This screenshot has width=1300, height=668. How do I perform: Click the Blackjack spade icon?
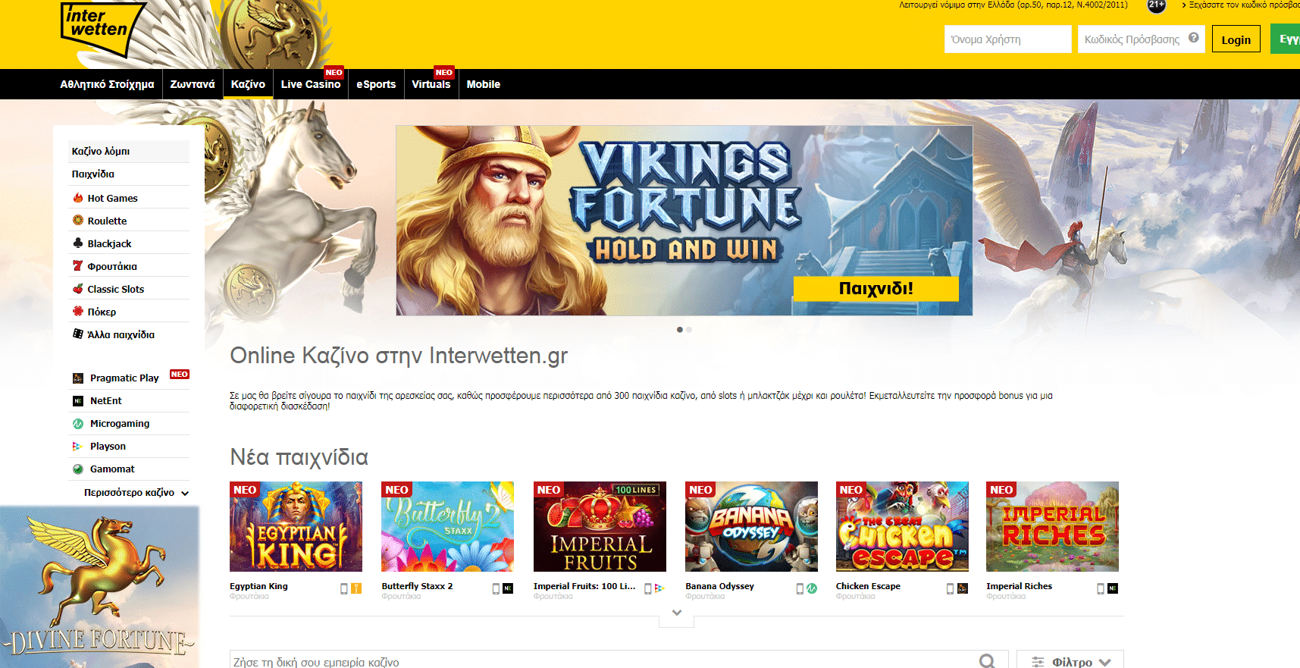tap(77, 243)
